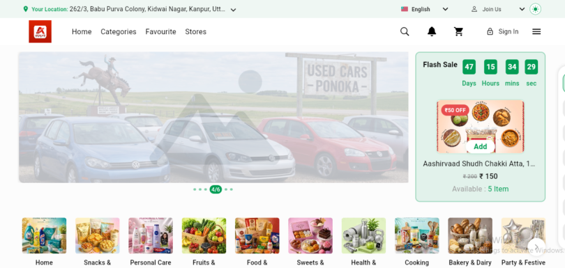Viewport: 565px width, 268px height.
Task: Click the ₹50 OFF badge
Action: coord(455,110)
